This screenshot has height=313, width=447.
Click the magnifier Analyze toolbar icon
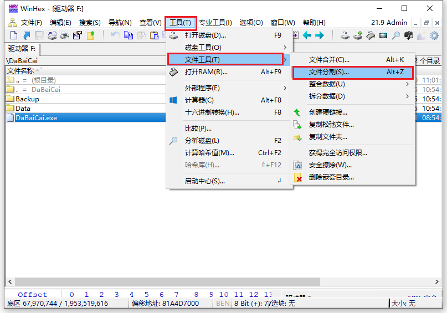tap(395, 35)
